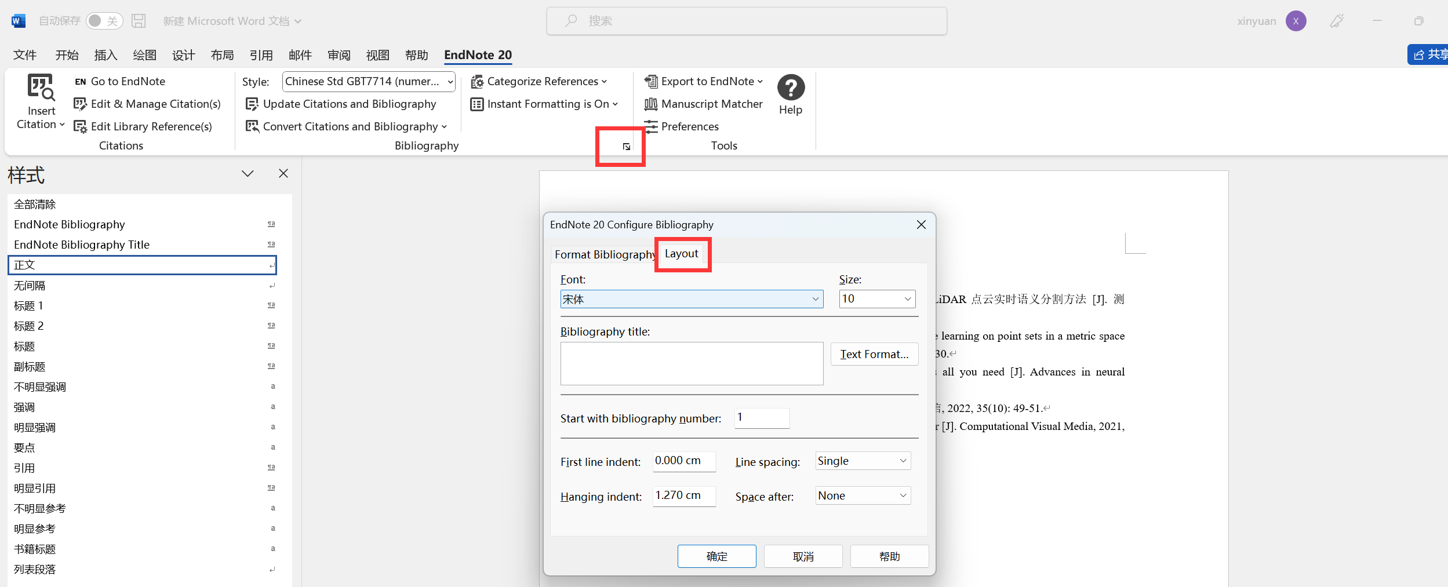Image resolution: width=1448 pixels, height=587 pixels.
Task: Select the EndNote 20 ribbon tab
Action: click(x=478, y=55)
